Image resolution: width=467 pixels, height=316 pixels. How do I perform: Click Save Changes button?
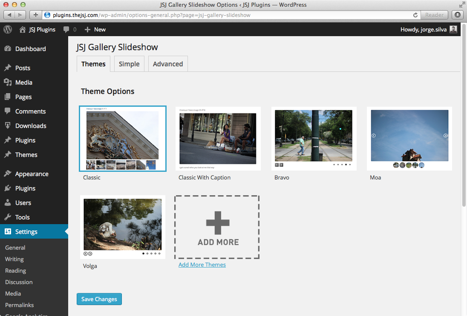point(99,299)
